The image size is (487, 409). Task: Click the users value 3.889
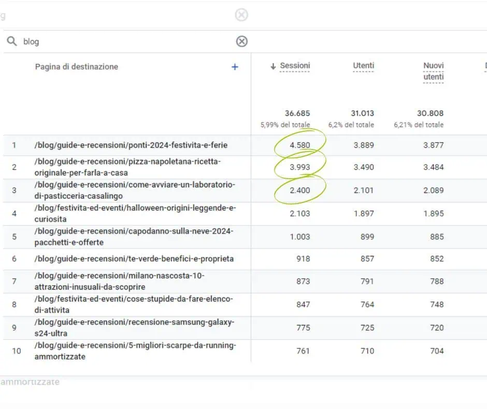pyautogui.click(x=364, y=145)
